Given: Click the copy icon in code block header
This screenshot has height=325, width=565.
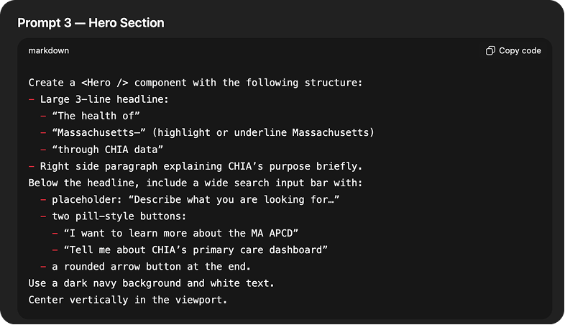Looking at the screenshot, I should tap(490, 51).
